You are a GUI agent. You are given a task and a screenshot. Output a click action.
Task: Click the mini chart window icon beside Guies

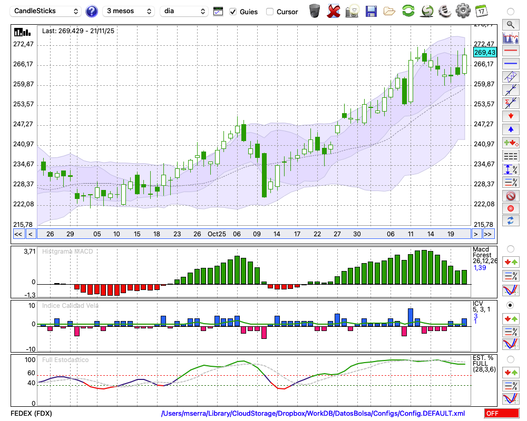pyautogui.click(x=218, y=12)
